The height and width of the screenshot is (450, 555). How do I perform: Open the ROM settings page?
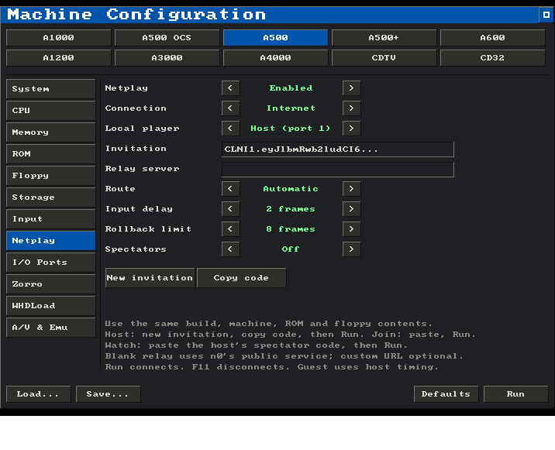[51, 154]
